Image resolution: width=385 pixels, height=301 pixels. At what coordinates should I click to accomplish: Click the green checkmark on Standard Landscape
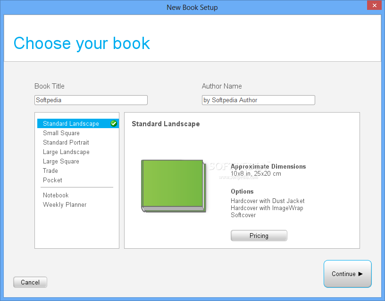(x=114, y=123)
